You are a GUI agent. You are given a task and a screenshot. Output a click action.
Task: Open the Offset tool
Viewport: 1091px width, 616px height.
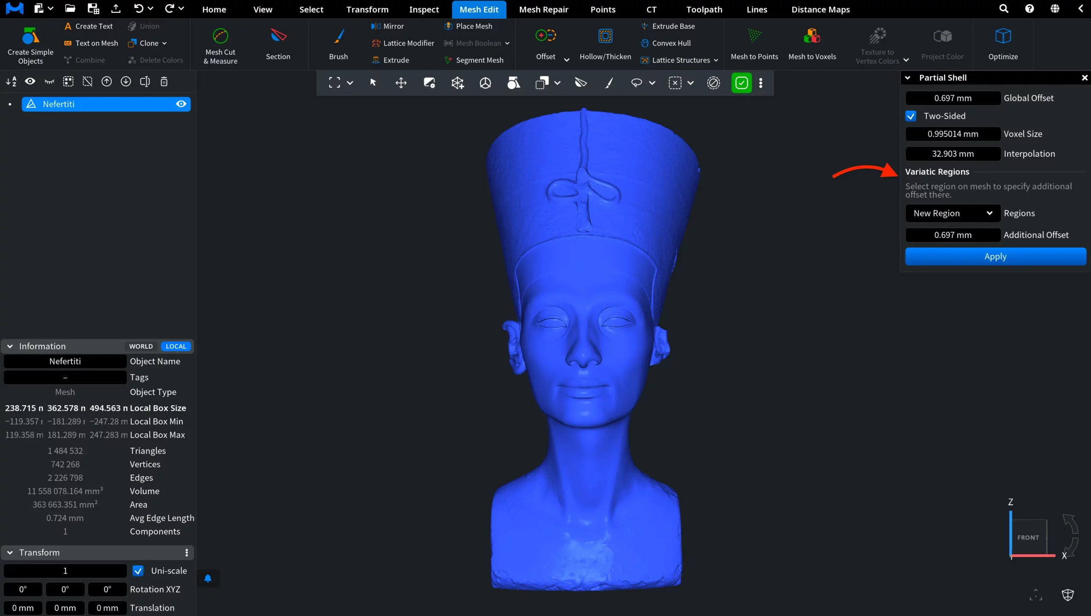pyautogui.click(x=545, y=44)
